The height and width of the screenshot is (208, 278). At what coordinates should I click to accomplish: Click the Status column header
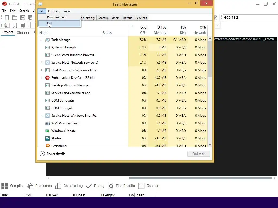coord(115,30)
